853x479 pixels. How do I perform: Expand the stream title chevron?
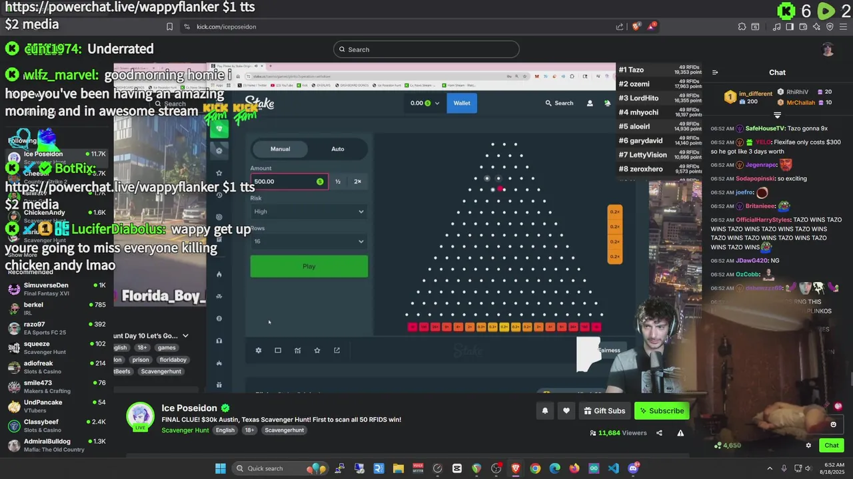[x=185, y=336]
